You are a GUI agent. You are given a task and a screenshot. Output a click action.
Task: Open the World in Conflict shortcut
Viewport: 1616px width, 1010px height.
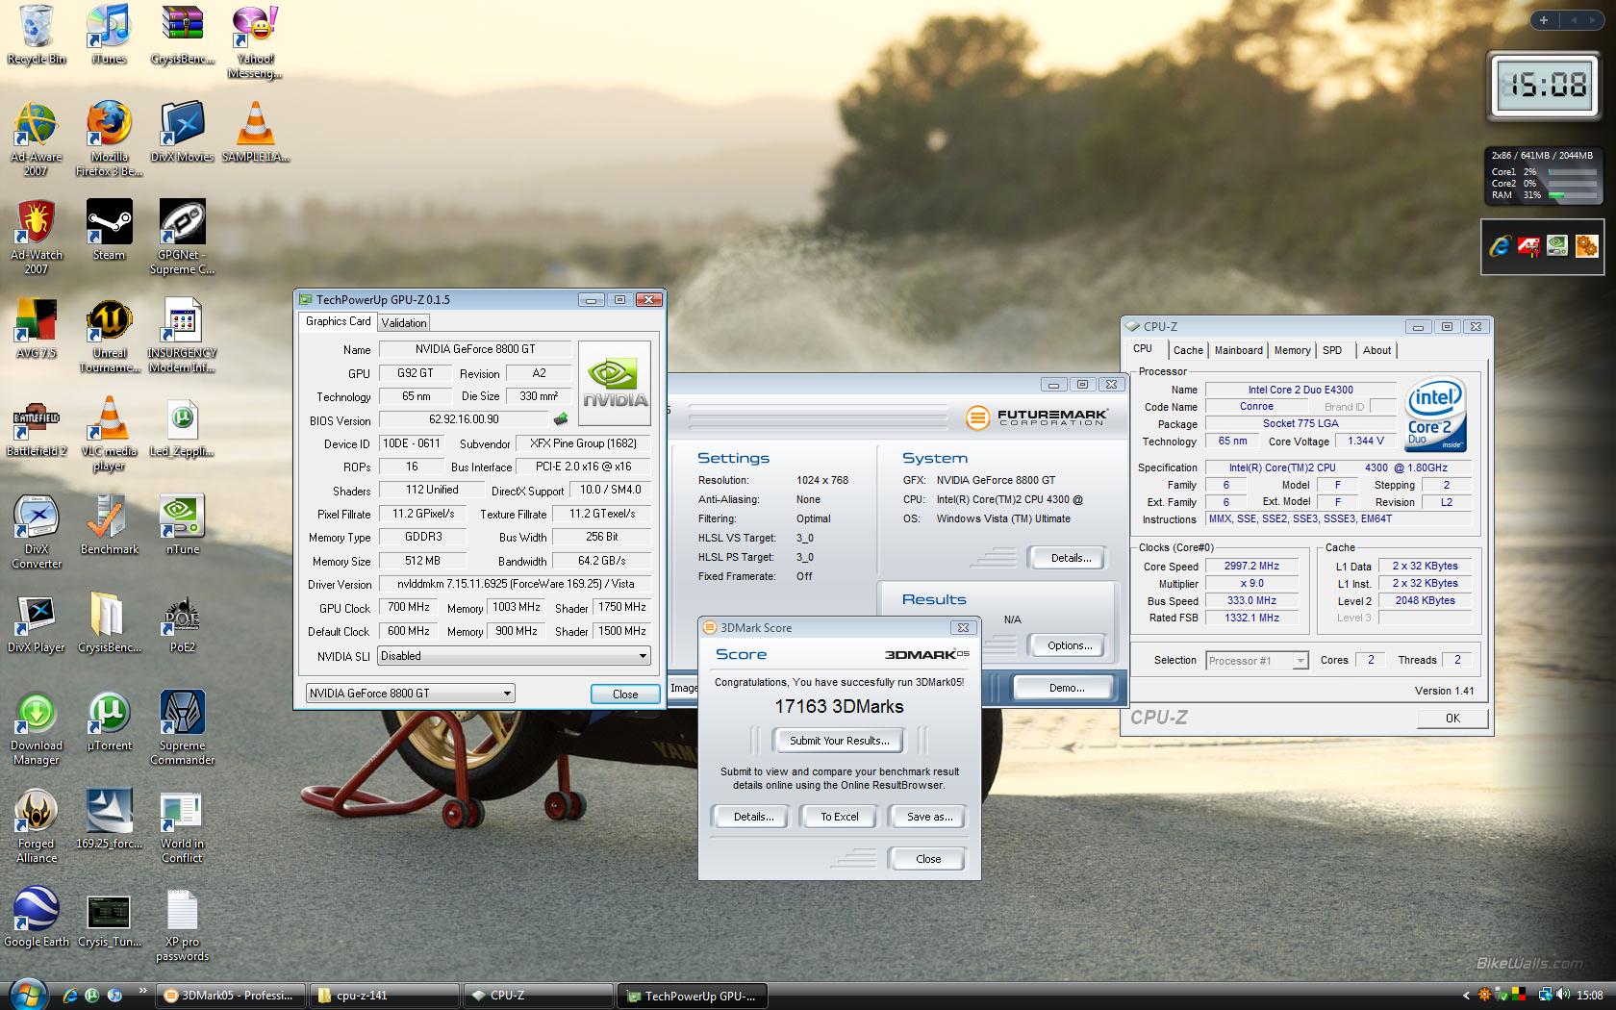tap(182, 825)
